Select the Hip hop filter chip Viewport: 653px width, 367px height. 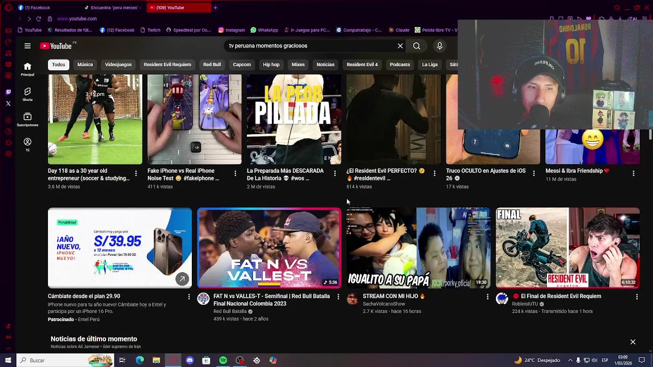click(271, 65)
